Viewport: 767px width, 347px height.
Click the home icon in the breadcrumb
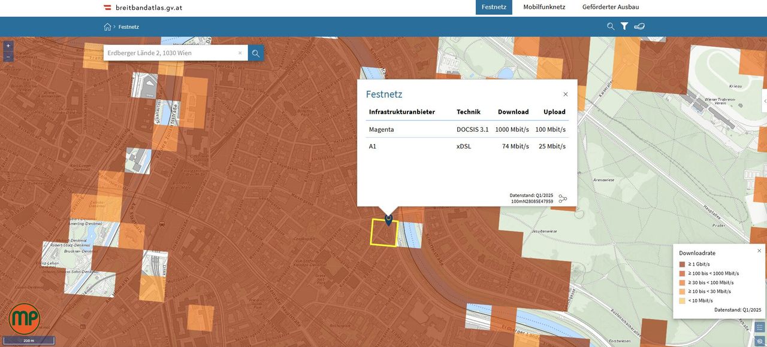pos(107,26)
